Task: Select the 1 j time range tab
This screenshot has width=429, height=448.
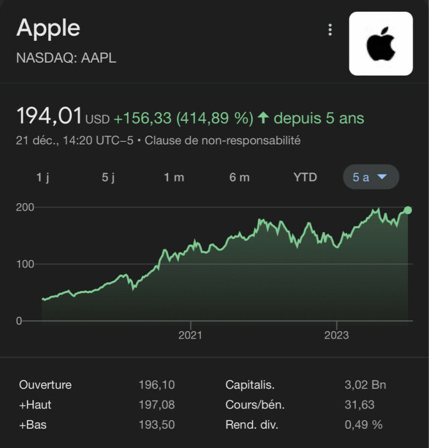Action: [43, 178]
